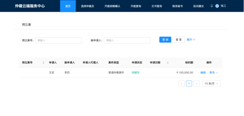This screenshot has width=244, height=116.
Task: Click 待提交 status text
Action: (136, 72)
